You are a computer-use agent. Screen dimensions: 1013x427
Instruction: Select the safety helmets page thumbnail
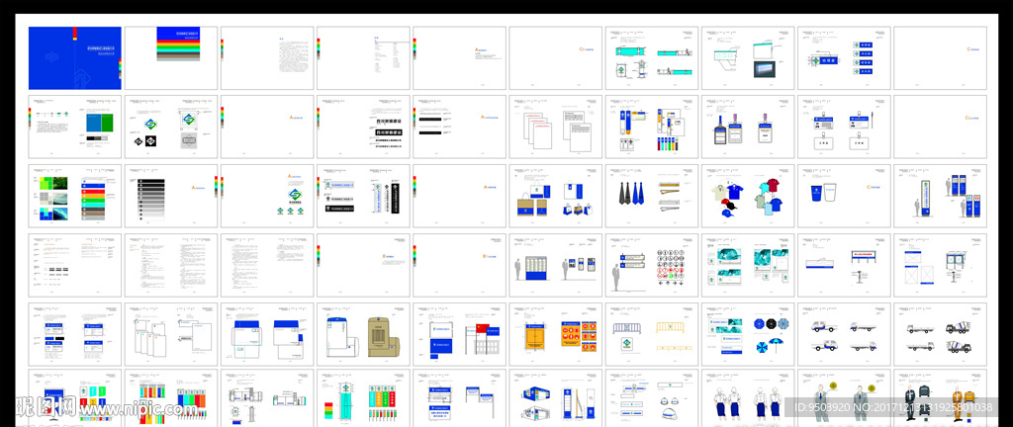[x=652, y=398]
